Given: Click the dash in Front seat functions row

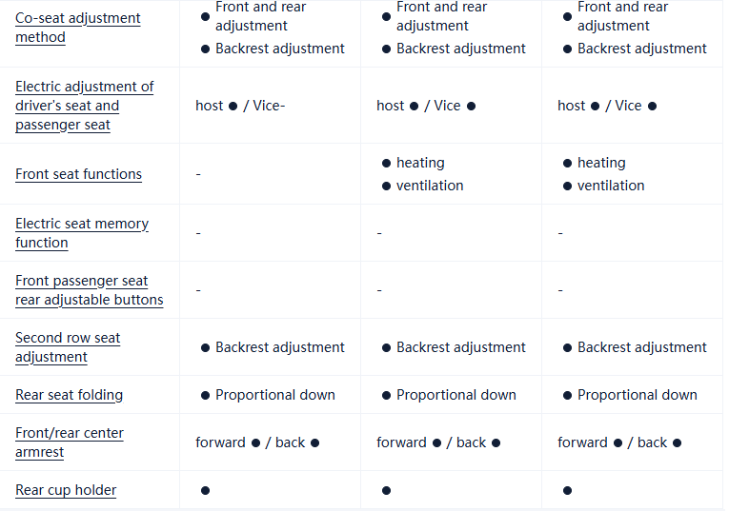Looking at the screenshot, I should coord(198,175).
